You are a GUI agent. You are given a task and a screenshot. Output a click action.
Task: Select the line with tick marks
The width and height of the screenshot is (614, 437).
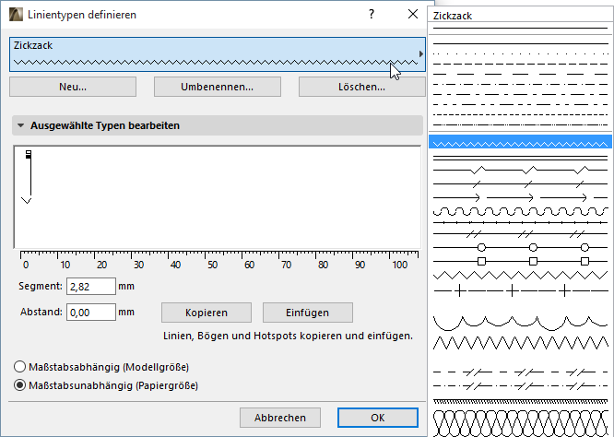(520, 222)
